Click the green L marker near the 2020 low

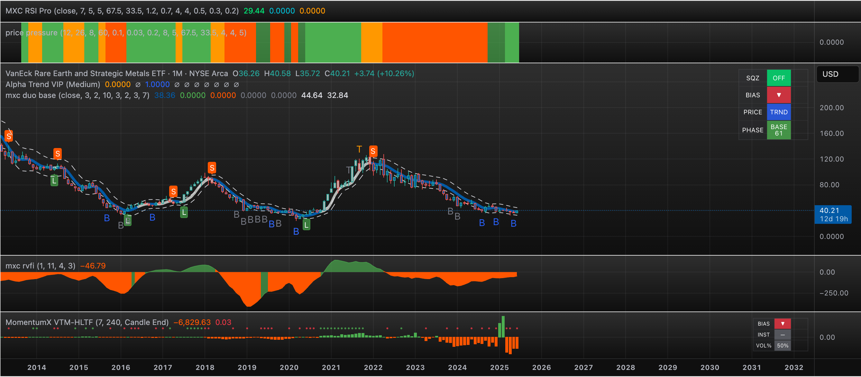click(306, 225)
